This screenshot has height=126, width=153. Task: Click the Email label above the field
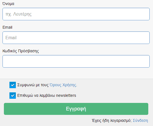(7, 27)
